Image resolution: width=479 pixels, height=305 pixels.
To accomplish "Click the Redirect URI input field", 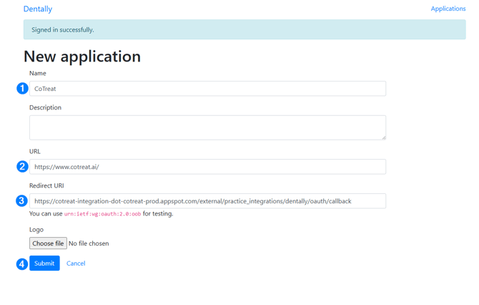I will pyautogui.click(x=207, y=201).
